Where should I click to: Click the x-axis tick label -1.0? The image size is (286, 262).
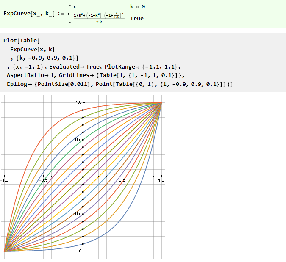[4, 180]
